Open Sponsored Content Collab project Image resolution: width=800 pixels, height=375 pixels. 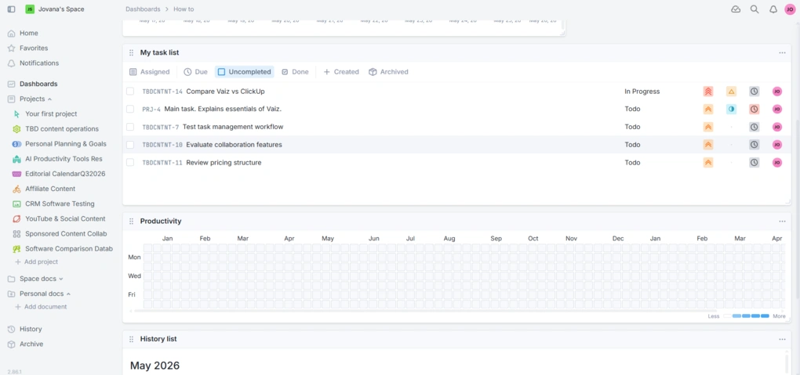point(66,234)
